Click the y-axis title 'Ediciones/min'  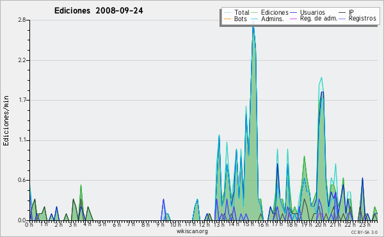pos(6,120)
